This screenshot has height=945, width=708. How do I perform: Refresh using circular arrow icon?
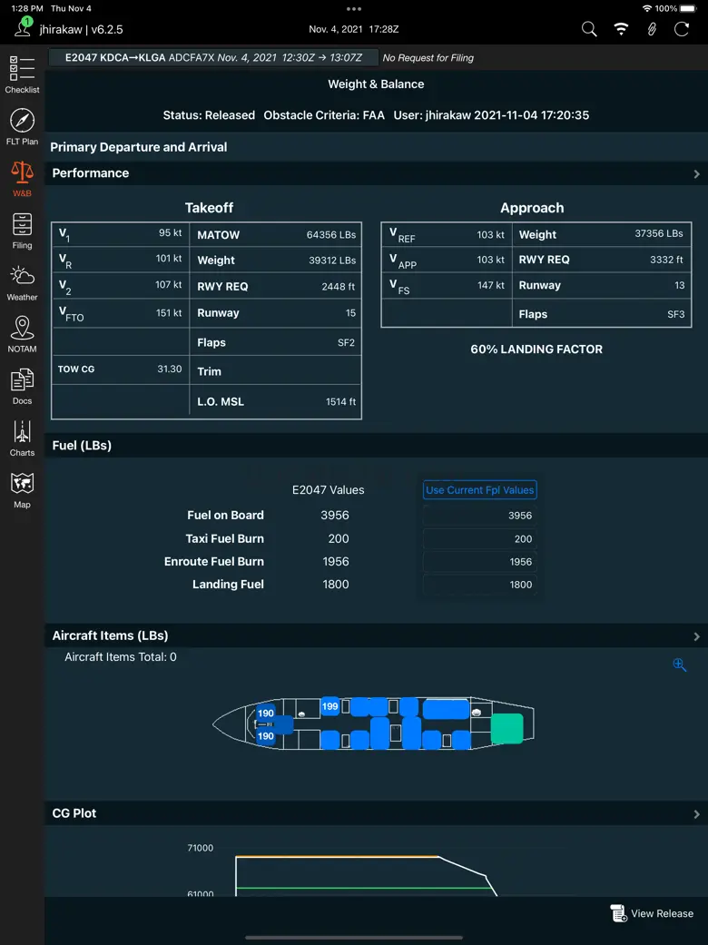(682, 29)
